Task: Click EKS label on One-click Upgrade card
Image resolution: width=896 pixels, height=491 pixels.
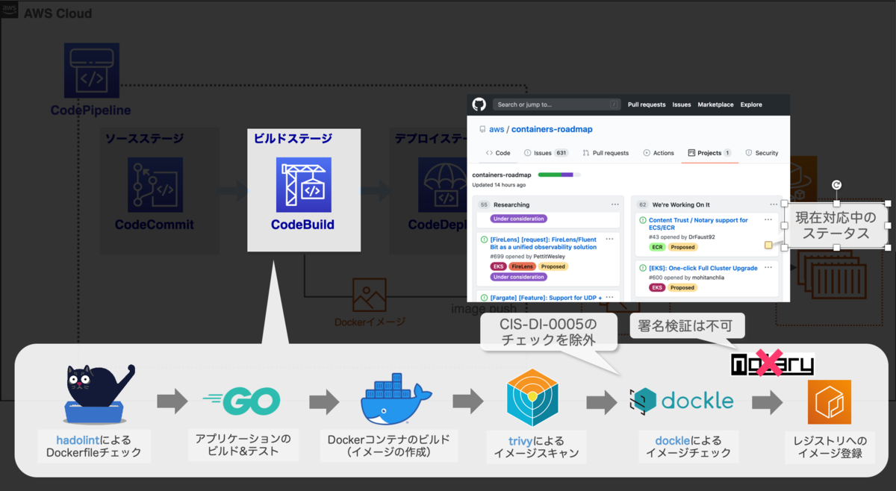Action: (x=658, y=287)
